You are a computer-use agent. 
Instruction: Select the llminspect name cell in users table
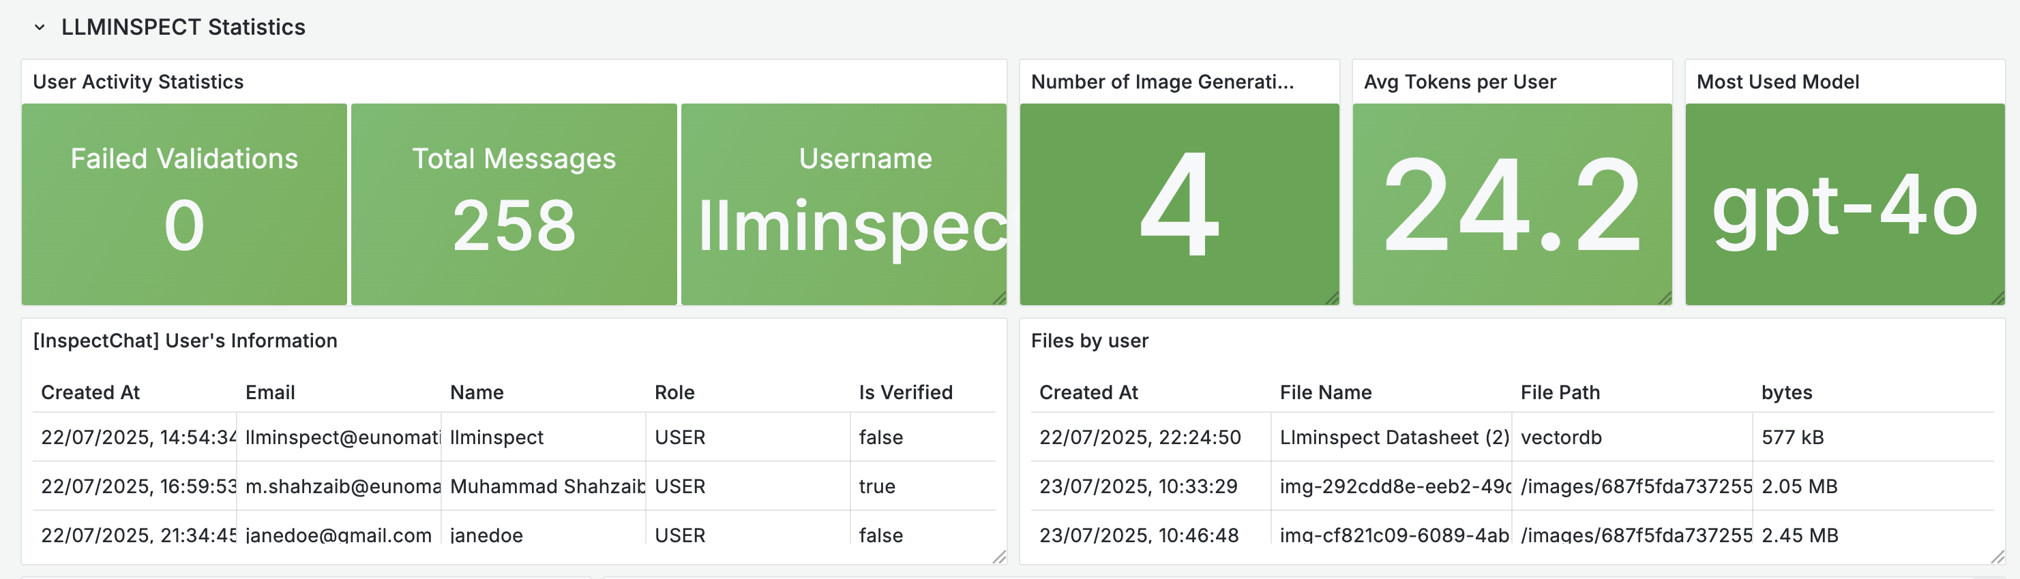tap(544, 437)
